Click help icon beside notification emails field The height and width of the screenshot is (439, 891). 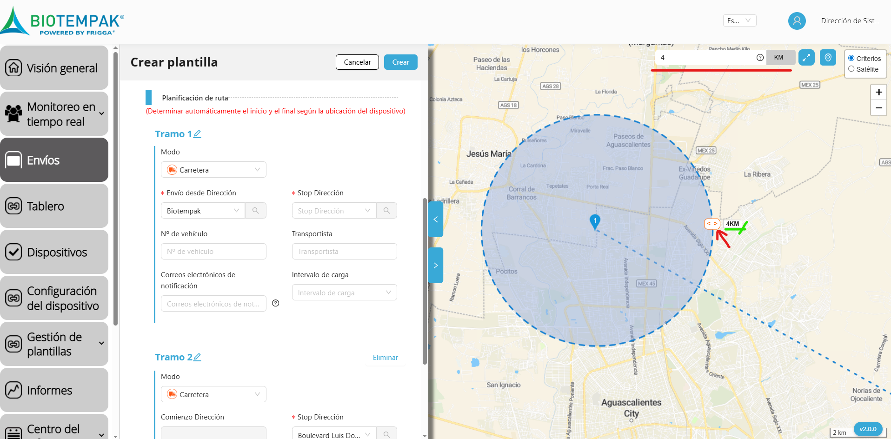(276, 303)
